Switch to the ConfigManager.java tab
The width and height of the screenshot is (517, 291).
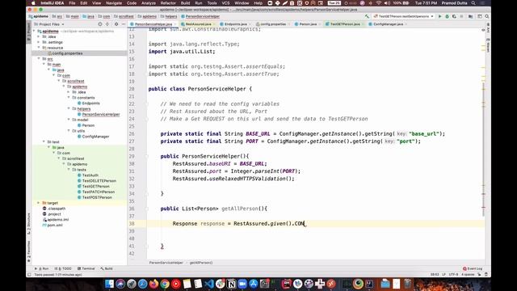point(388,24)
